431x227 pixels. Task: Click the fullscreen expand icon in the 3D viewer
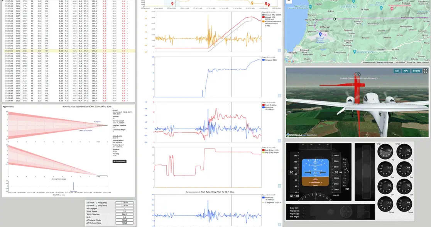coord(425,71)
